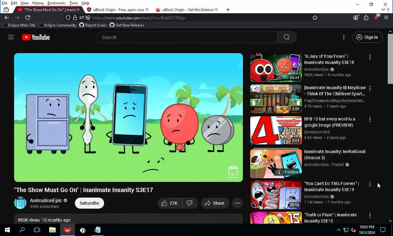This screenshot has width=393, height=236.
Task: Open the YouTube guide hamburger menu
Action: (11, 37)
